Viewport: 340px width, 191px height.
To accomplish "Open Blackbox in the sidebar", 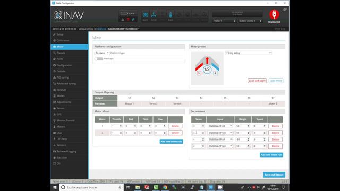I will click(x=70, y=158).
